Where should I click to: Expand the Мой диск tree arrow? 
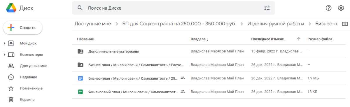[x=5, y=43]
